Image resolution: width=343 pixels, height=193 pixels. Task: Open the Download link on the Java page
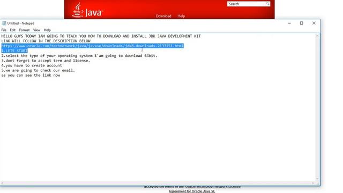163,16
